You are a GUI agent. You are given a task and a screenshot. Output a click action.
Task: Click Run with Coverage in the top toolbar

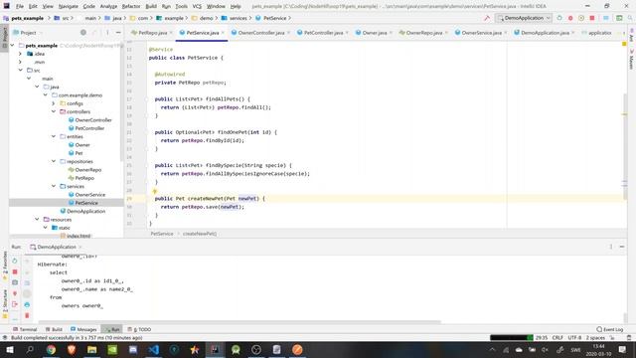pyautogui.click(x=581, y=18)
